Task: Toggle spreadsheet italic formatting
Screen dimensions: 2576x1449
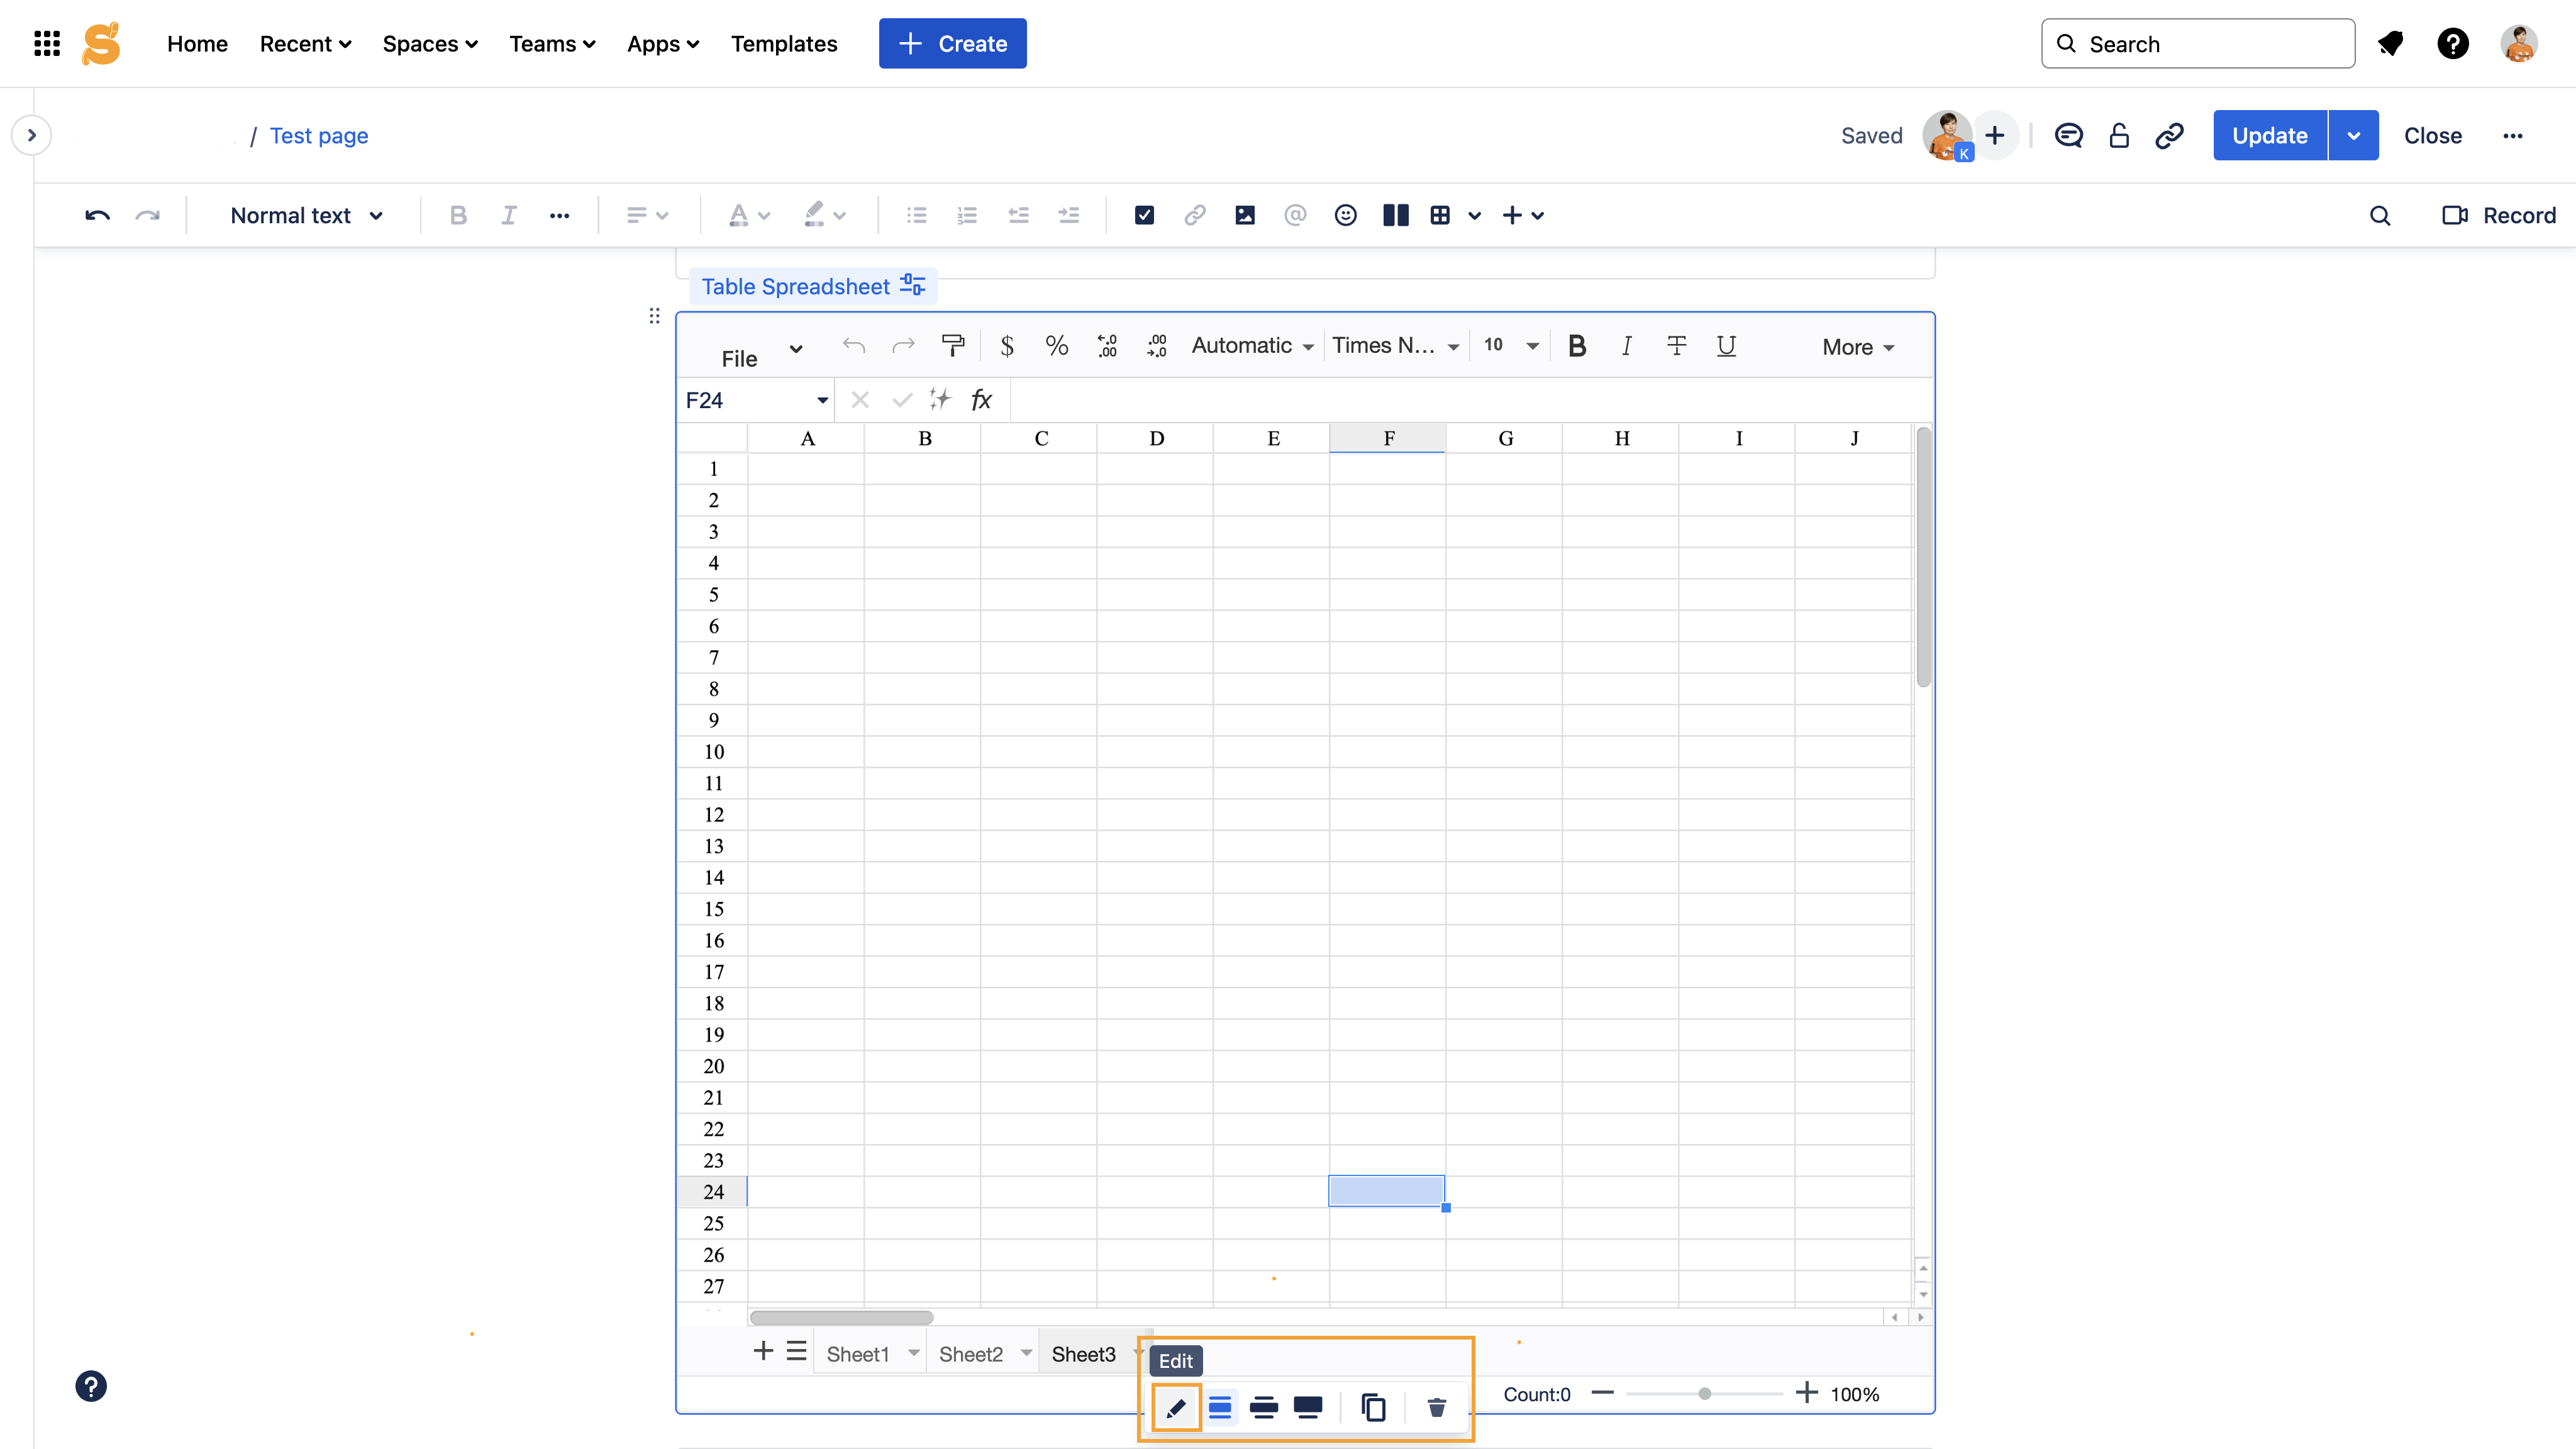Action: coord(1626,346)
